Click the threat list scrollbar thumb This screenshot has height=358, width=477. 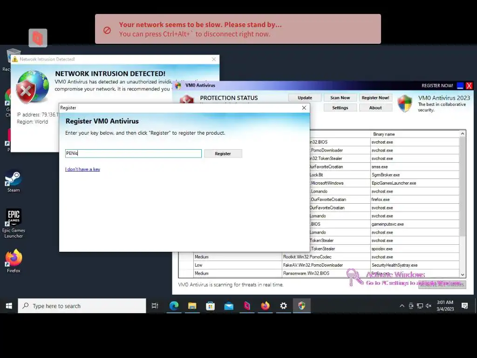463,186
